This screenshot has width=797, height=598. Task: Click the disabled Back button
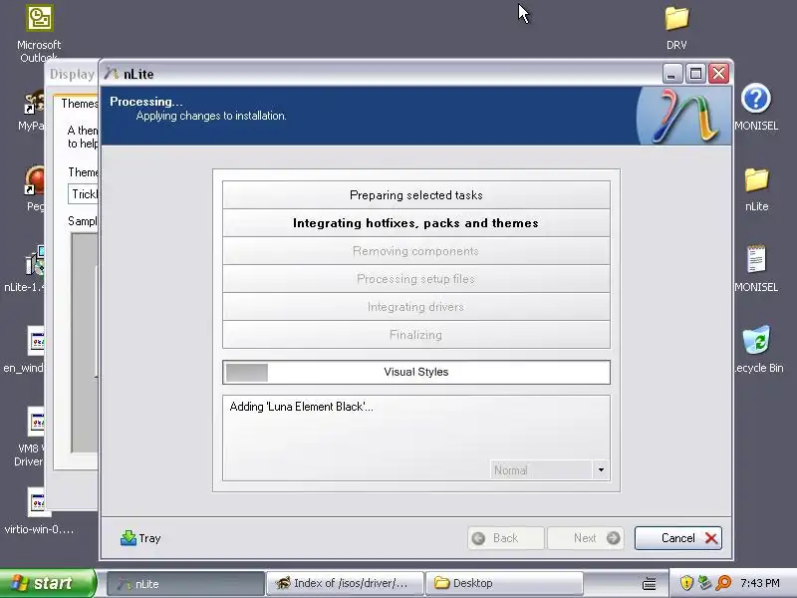(506, 538)
